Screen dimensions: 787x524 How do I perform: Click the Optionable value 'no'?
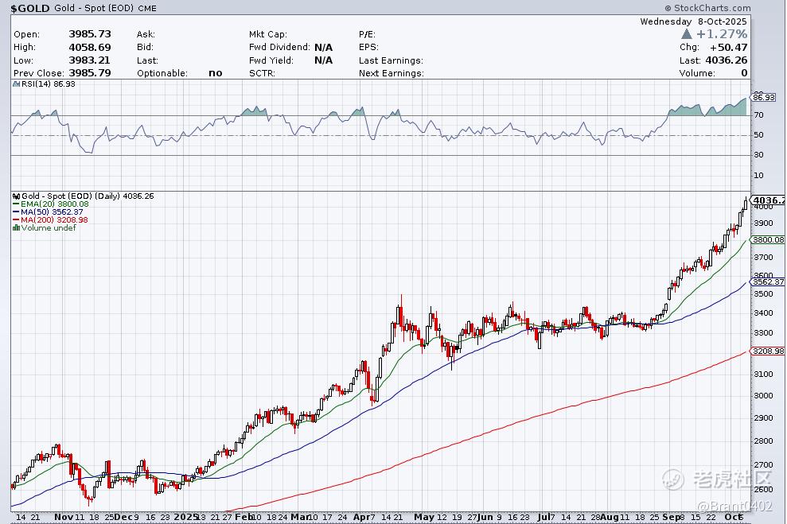coord(216,73)
